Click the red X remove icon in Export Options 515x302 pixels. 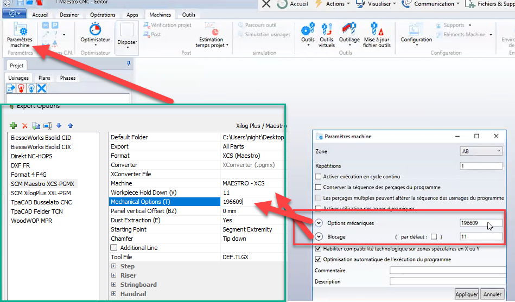(x=24, y=126)
